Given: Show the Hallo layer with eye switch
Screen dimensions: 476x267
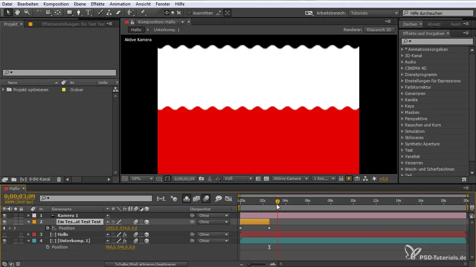Looking at the screenshot, I should coord(4,234).
